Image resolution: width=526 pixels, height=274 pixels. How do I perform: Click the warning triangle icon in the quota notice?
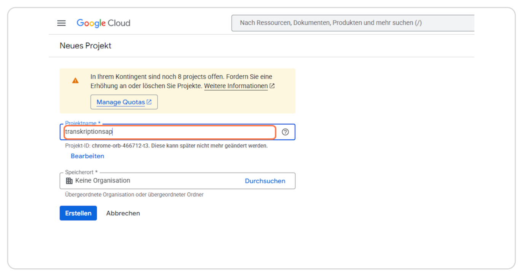click(x=75, y=80)
